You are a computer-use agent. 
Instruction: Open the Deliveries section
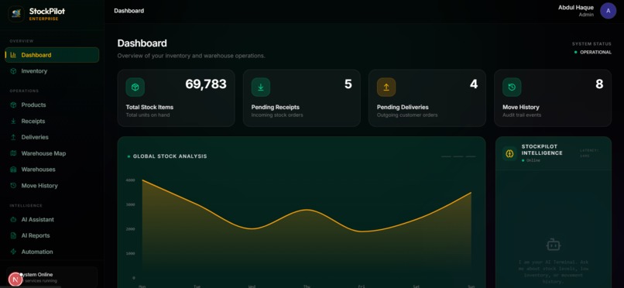(x=52, y=137)
